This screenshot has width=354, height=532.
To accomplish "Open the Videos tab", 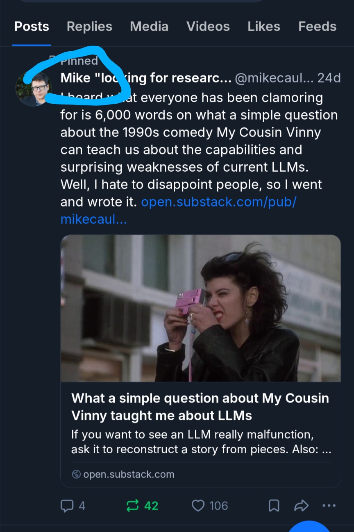I will point(208,27).
